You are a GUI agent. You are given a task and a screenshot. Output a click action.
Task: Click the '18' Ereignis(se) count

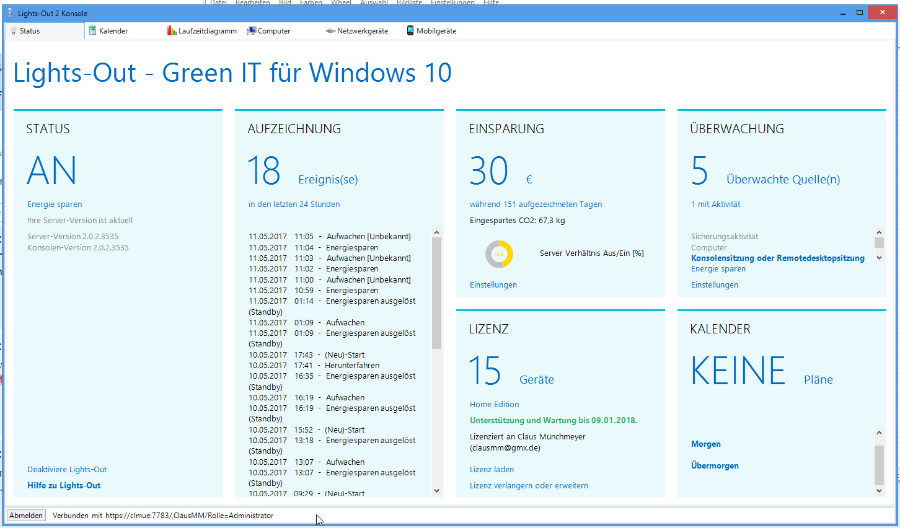264,171
